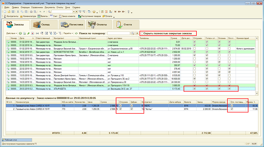264x147 pixels.
Task: Click the magnifier button beside phone search
Action: tap(133, 33)
